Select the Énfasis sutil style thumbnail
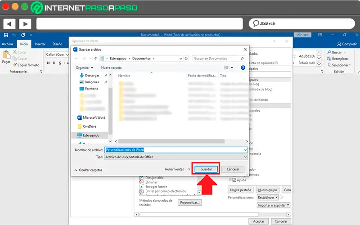The width and height of the screenshot is (360, 225). [x=307, y=59]
